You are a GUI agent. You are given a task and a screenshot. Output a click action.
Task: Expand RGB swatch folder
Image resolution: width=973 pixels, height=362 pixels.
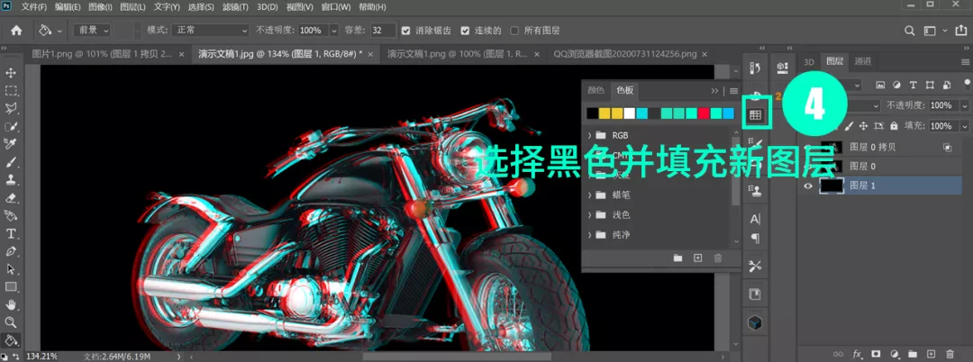click(x=589, y=135)
